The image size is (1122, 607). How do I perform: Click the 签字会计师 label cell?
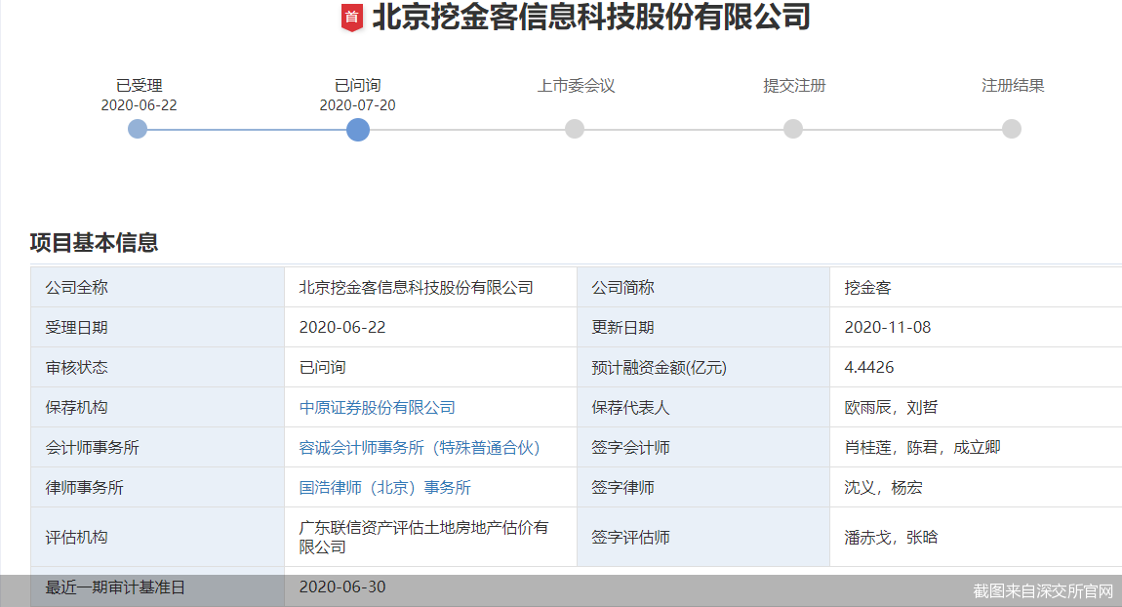click(702, 447)
